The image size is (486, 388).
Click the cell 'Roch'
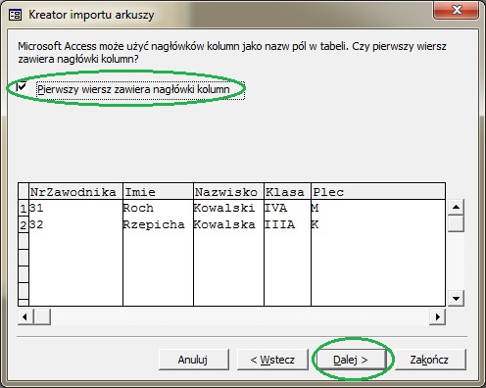click(x=158, y=208)
